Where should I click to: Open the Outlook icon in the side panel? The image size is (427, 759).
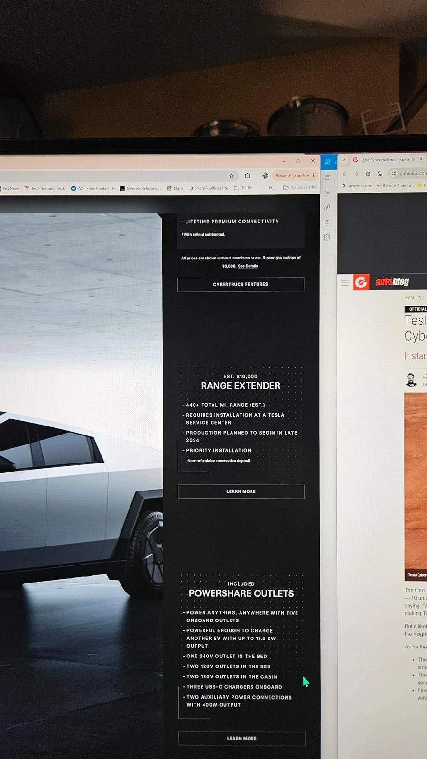327,162
